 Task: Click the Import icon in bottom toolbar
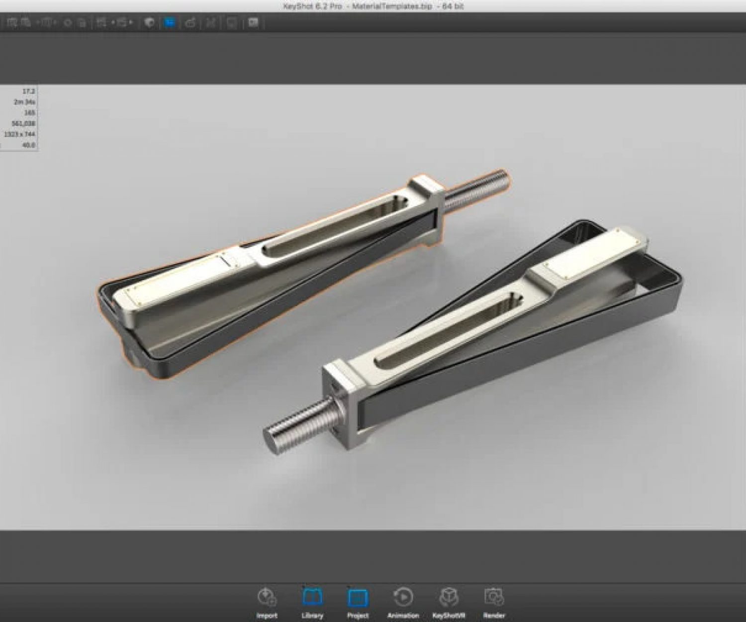267,597
